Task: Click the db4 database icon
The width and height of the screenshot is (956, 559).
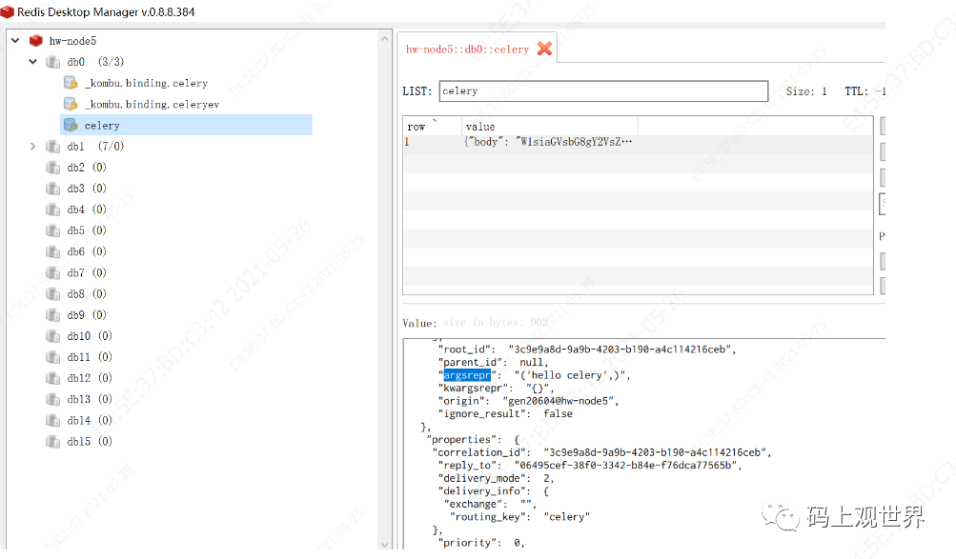Action: 53,210
